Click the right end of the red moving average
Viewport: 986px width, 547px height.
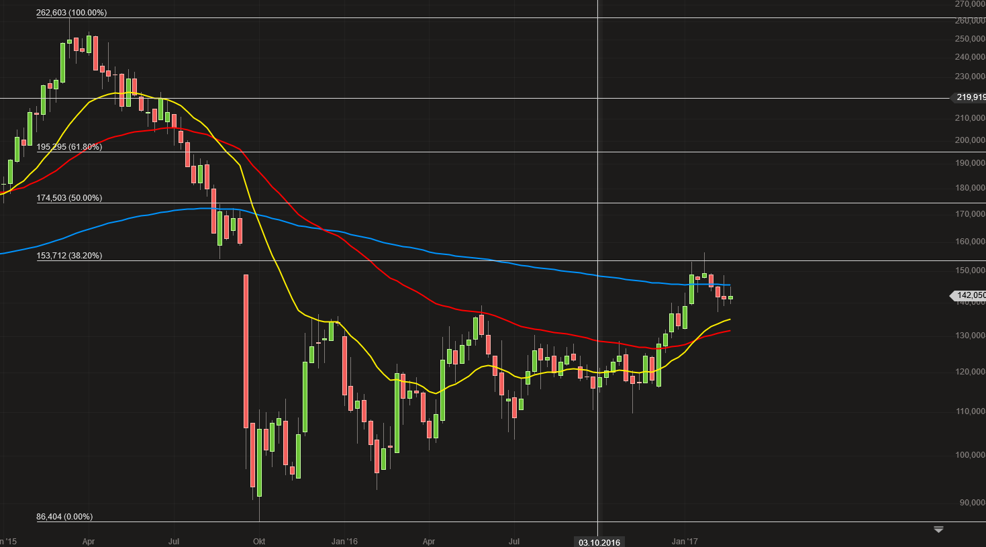click(x=729, y=330)
